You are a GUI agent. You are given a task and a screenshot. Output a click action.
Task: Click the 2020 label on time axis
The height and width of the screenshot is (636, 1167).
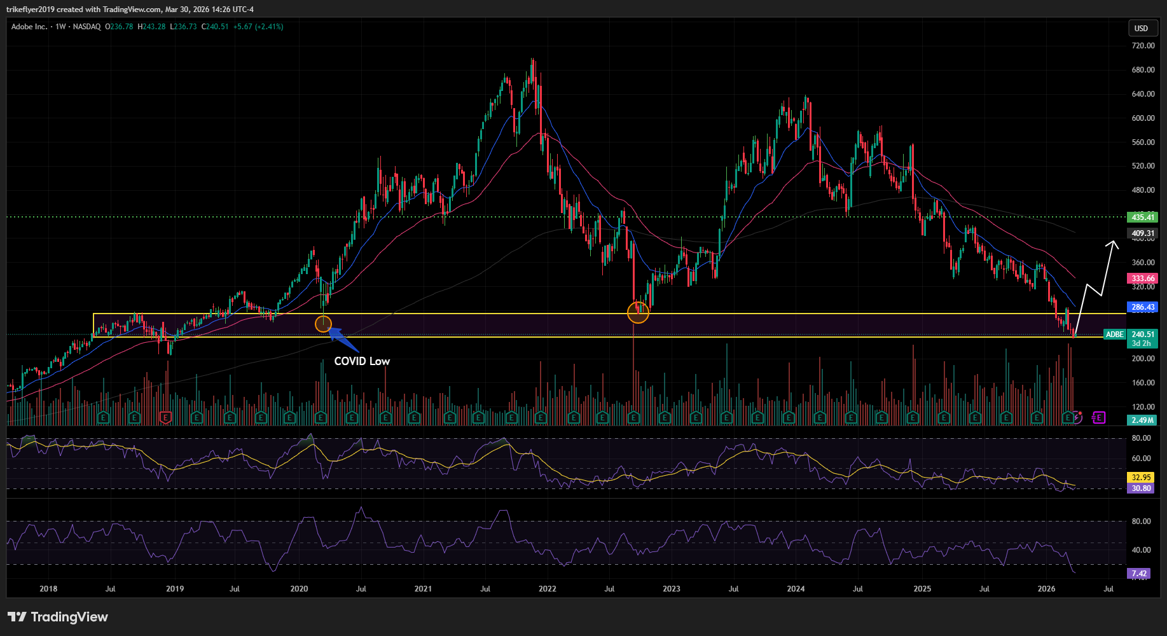click(x=299, y=589)
